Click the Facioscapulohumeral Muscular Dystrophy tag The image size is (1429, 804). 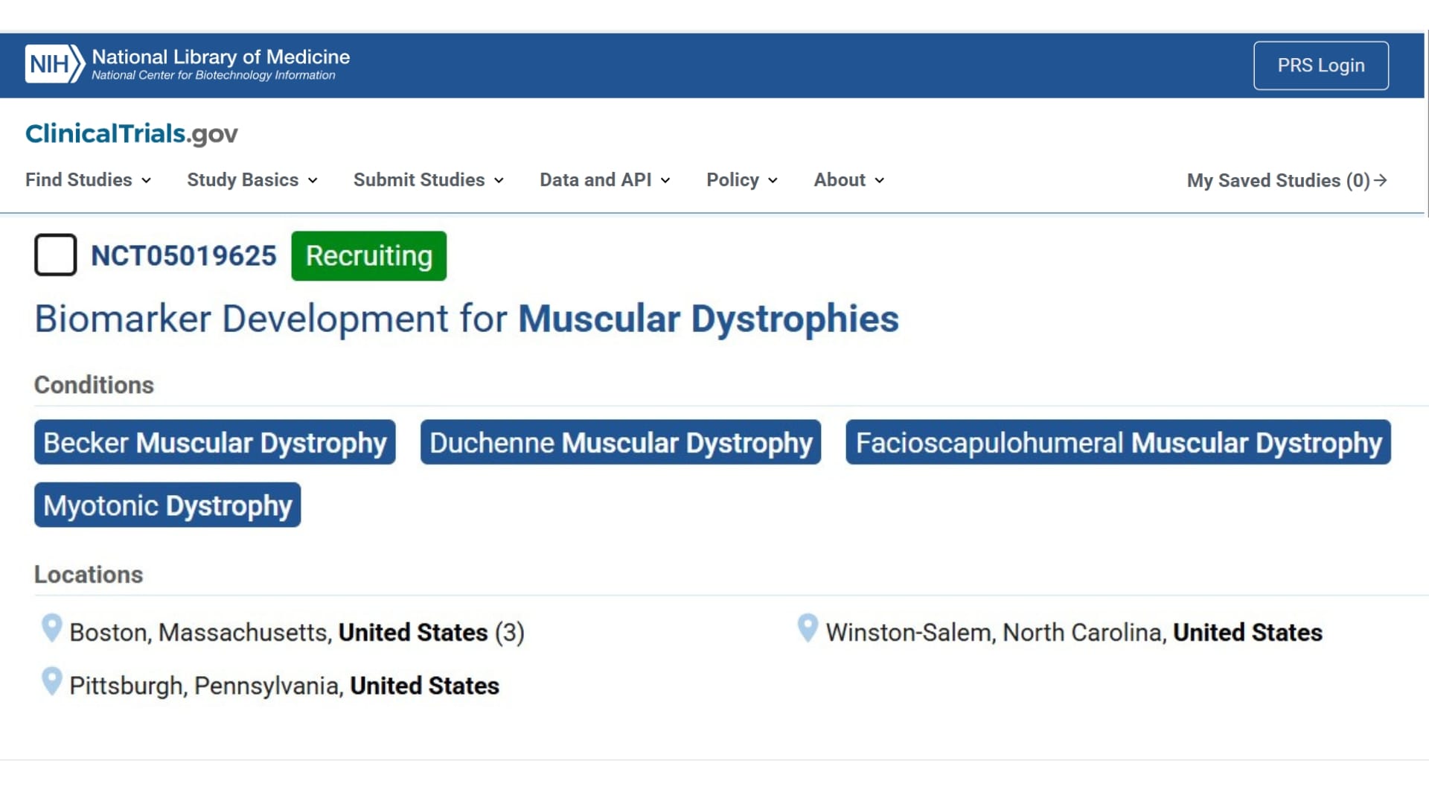[x=1117, y=443]
